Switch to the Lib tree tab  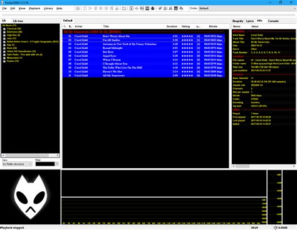[18, 21]
